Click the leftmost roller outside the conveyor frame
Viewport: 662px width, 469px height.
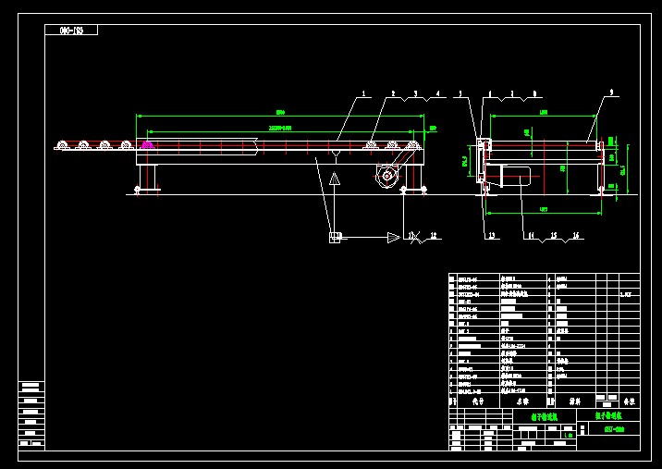click(62, 145)
